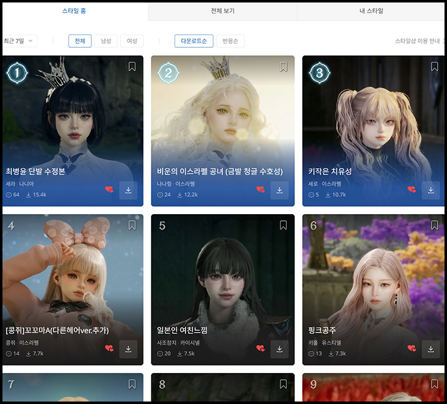Bookmark the rank 2 비운의 이스라펠 공녀 card
447x404 pixels.
coord(283,67)
